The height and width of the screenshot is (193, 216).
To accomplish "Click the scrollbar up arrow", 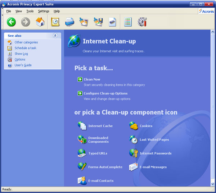I will (x=212, y=32).
